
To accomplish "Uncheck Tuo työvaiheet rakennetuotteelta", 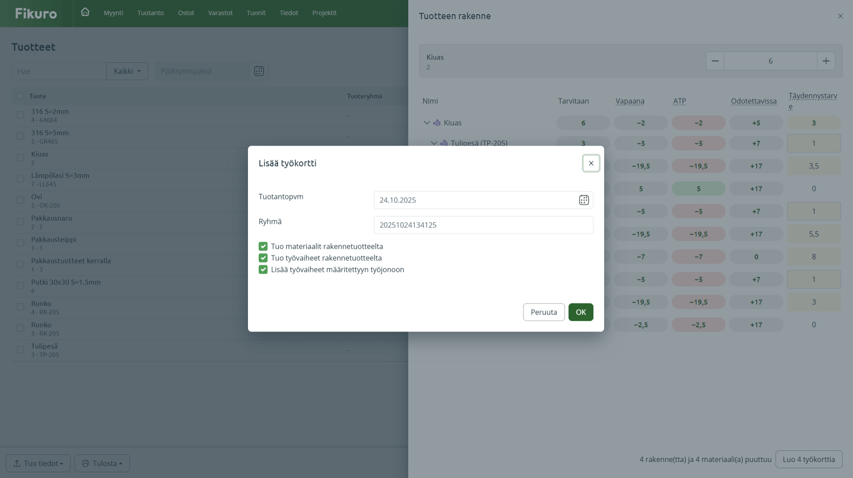I will point(263,258).
